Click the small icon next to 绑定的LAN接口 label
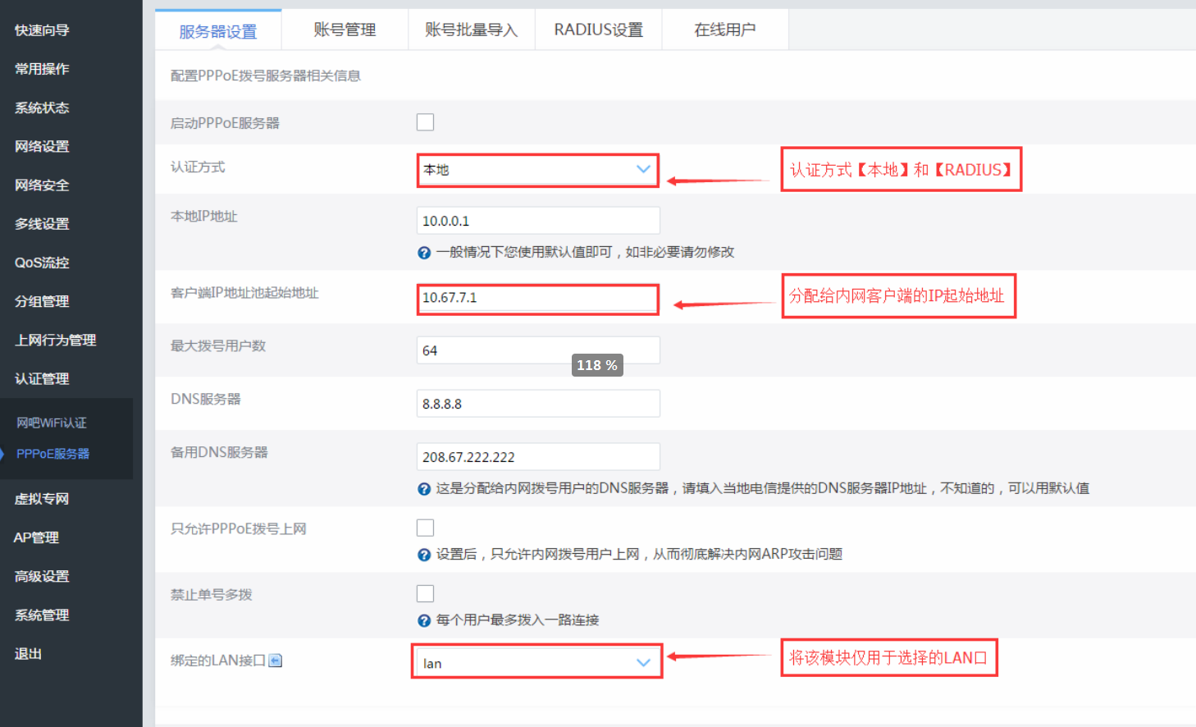The width and height of the screenshot is (1196, 727). pos(275,660)
